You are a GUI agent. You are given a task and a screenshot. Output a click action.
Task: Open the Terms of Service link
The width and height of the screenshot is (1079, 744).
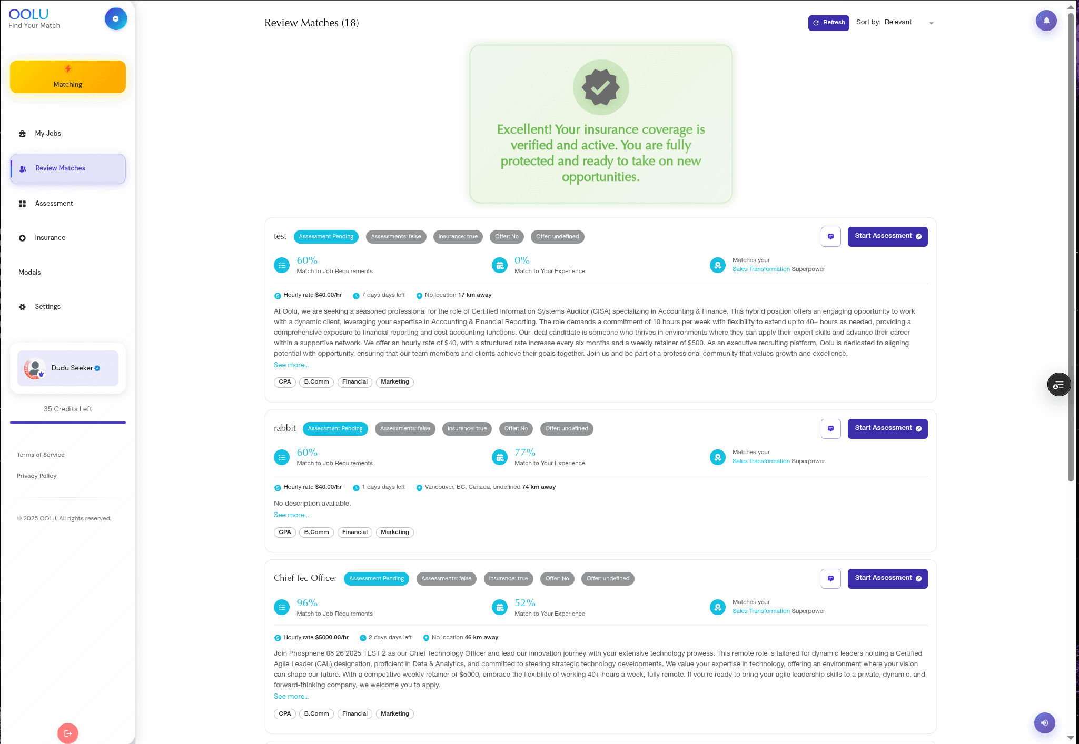click(40, 455)
